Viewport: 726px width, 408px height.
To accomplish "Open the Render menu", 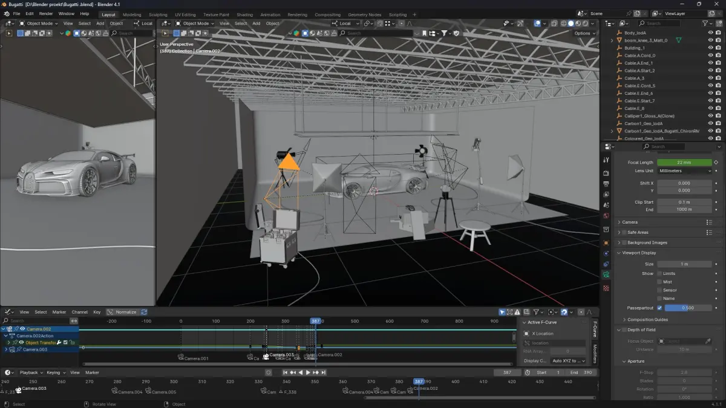I will [x=46, y=13].
